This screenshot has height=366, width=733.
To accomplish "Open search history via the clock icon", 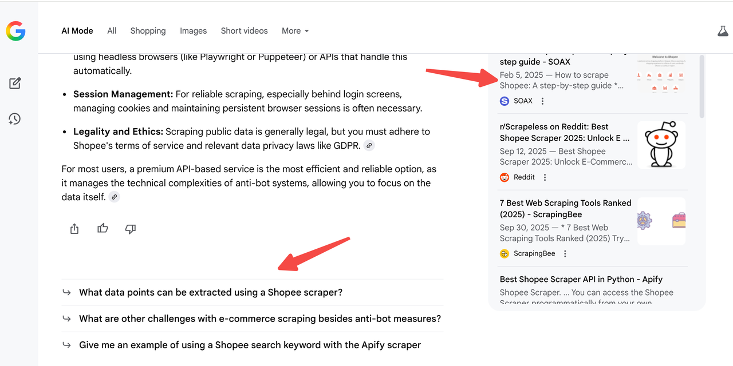I will [14, 119].
